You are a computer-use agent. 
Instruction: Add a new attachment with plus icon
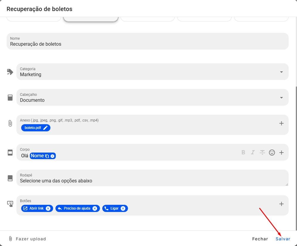281,123
